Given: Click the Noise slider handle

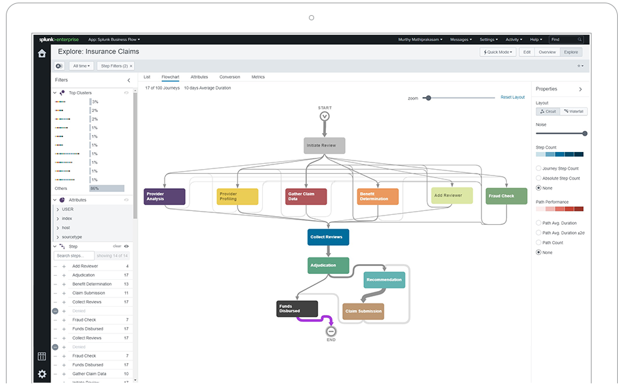Looking at the screenshot, I should pos(585,134).
